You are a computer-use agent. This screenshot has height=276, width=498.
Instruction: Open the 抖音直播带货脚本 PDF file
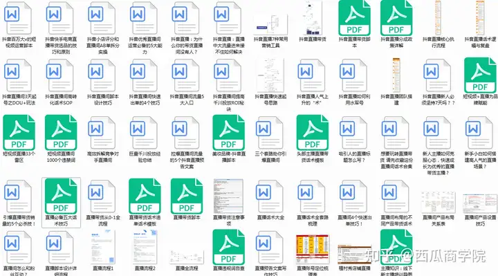354,18
